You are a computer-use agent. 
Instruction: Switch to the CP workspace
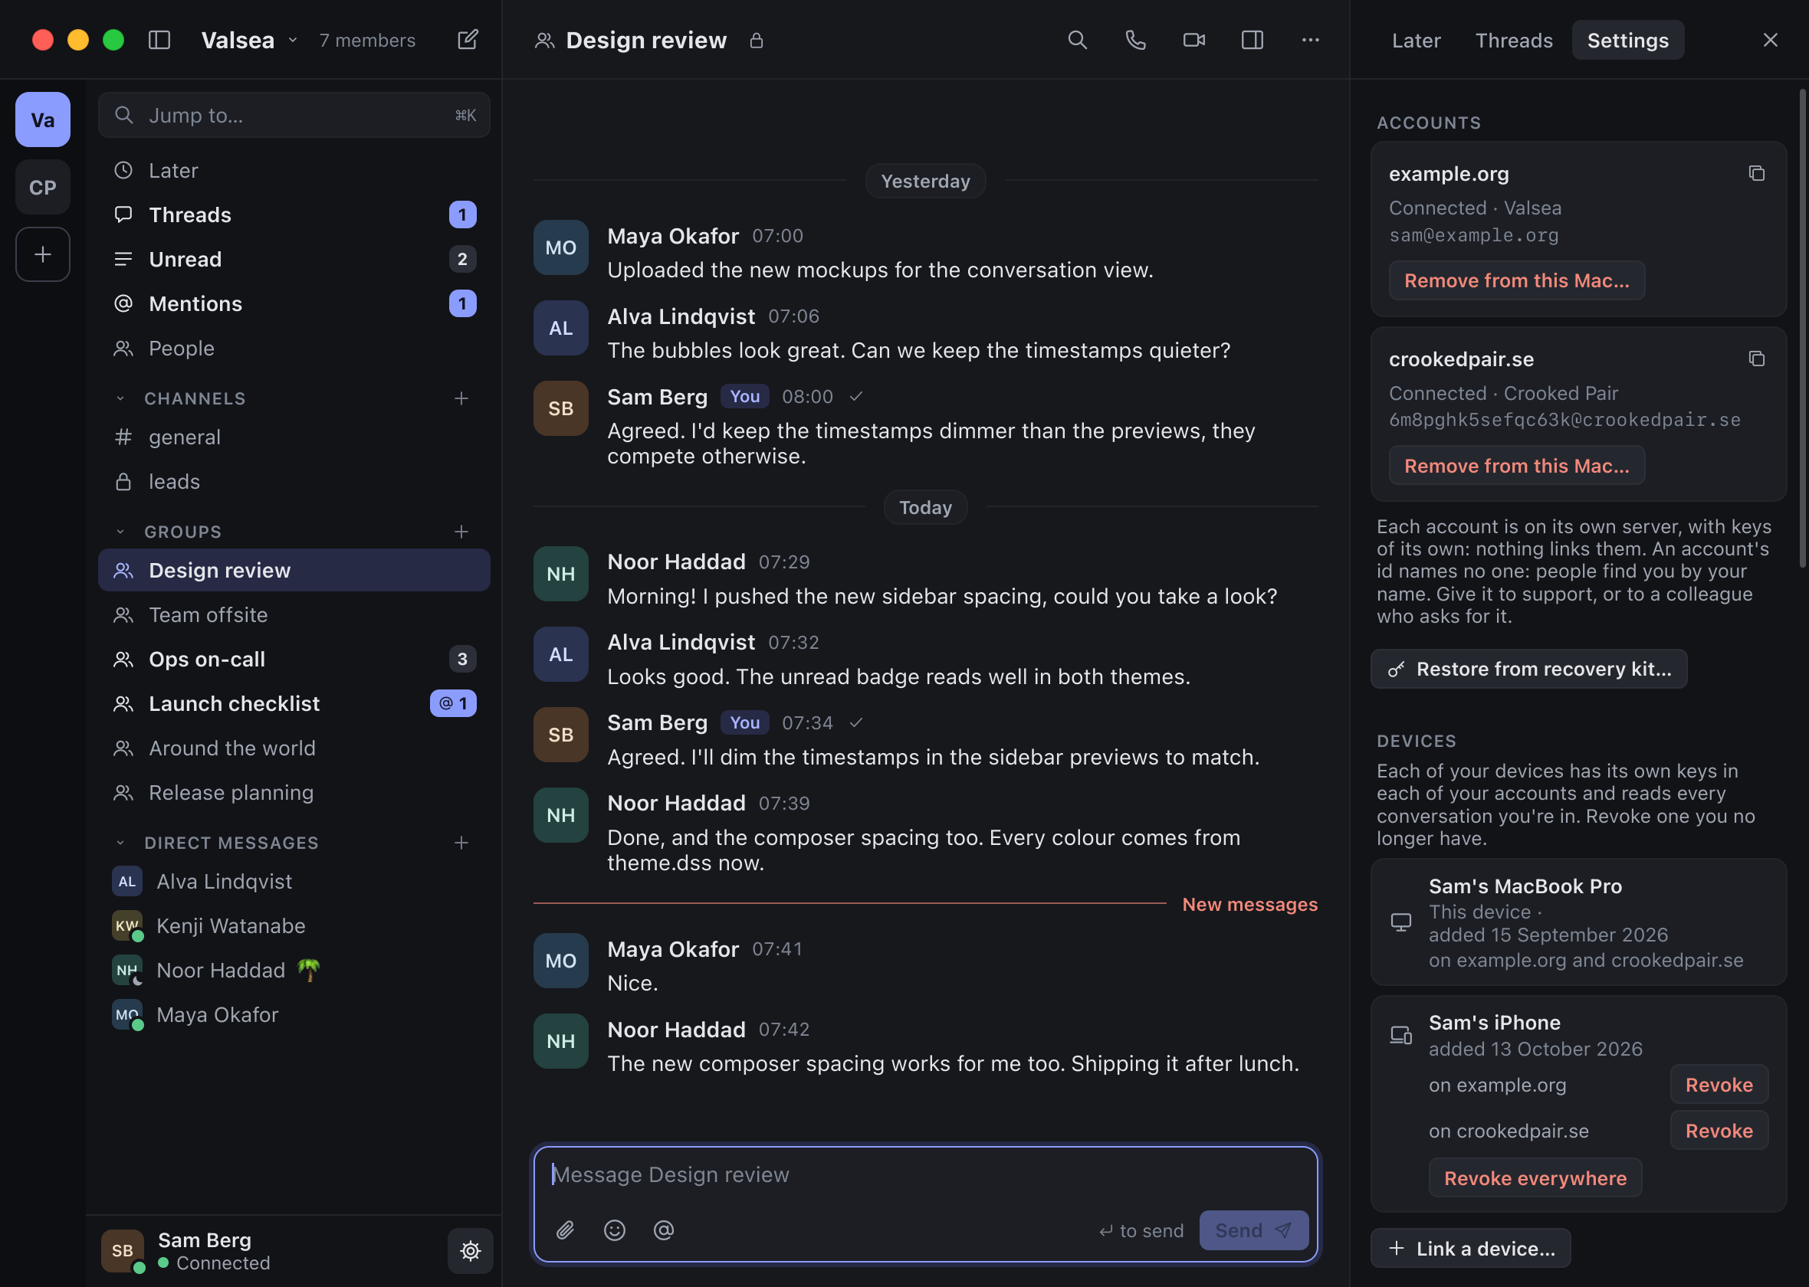[x=43, y=187]
